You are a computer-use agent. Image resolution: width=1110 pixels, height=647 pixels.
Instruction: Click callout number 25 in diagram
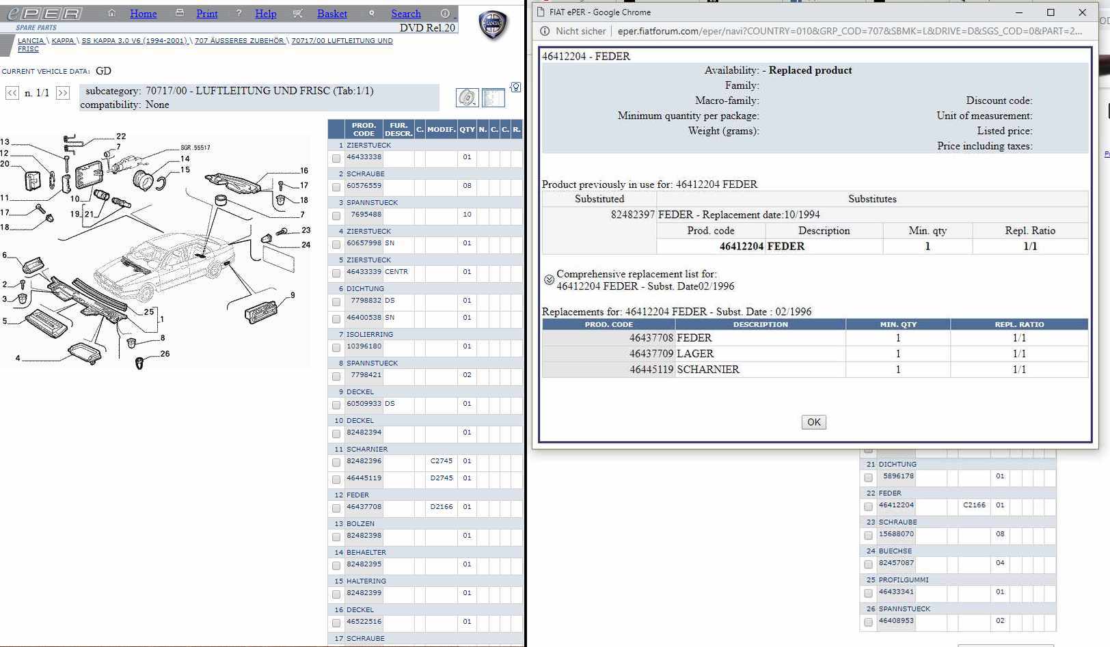click(x=149, y=312)
